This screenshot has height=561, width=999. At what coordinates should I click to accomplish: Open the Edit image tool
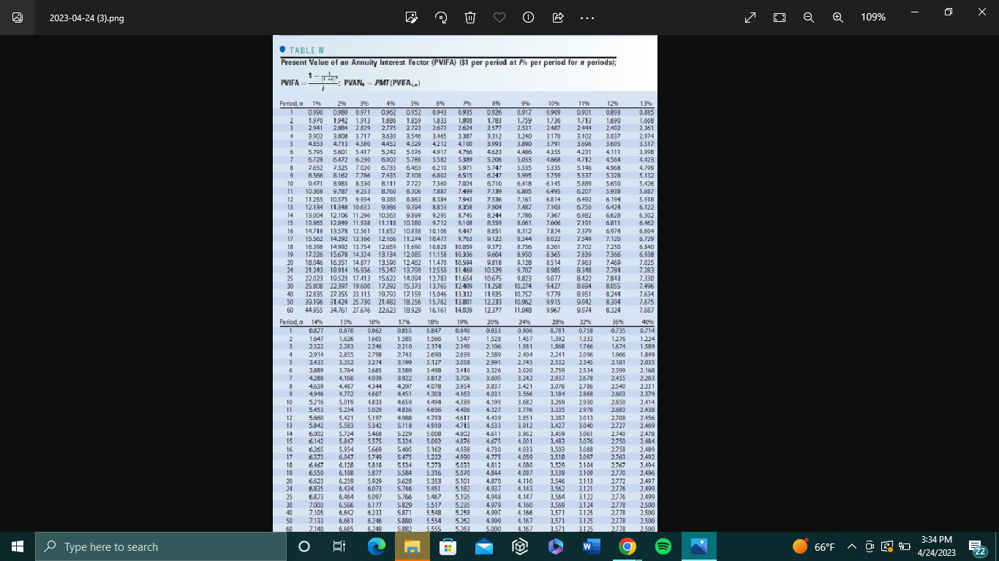[x=411, y=17]
